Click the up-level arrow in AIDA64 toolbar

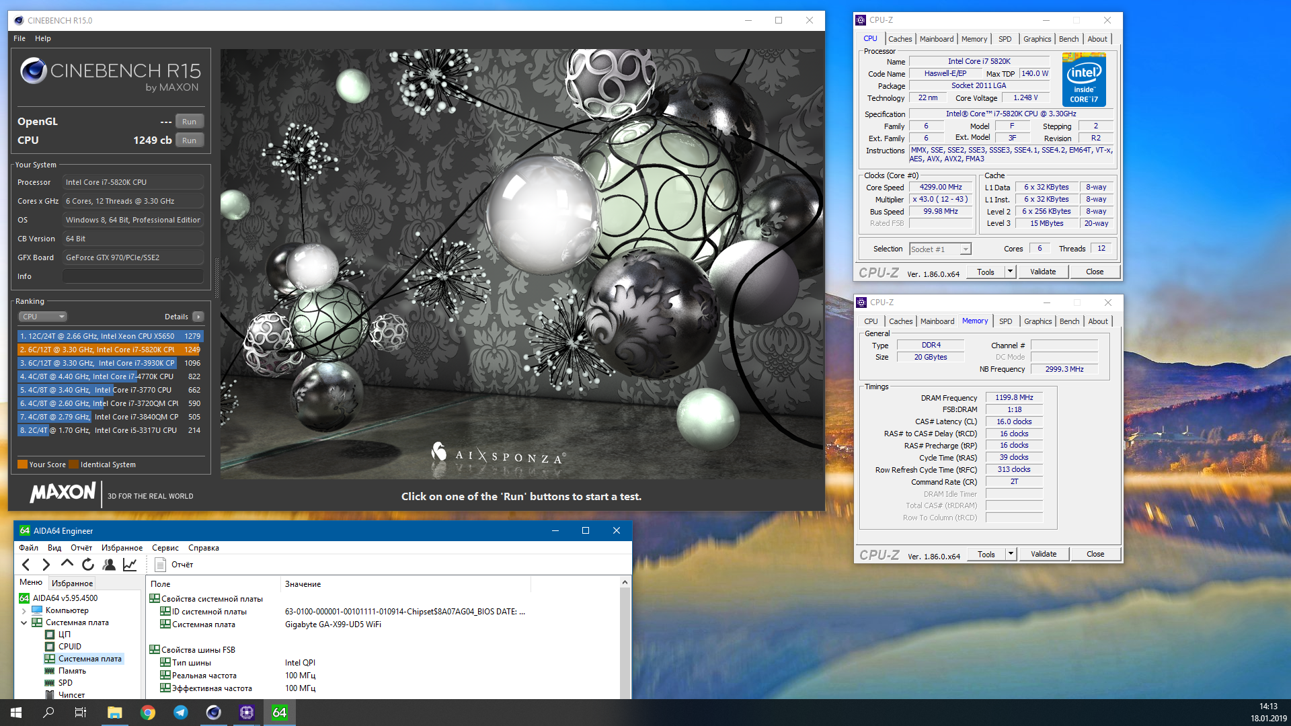(67, 565)
